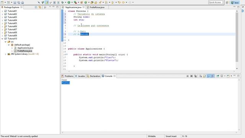Image resolution: width=245 pixels, height=138 pixels.
Task: Save the current file with Save icon
Action: 15,2
